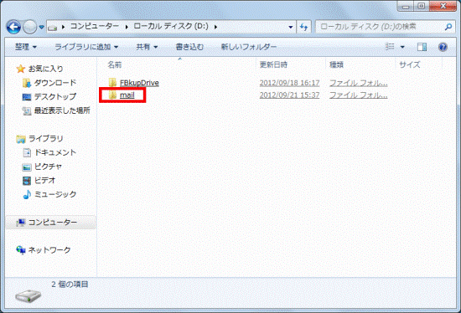Click the magnifier search icon

(448, 27)
